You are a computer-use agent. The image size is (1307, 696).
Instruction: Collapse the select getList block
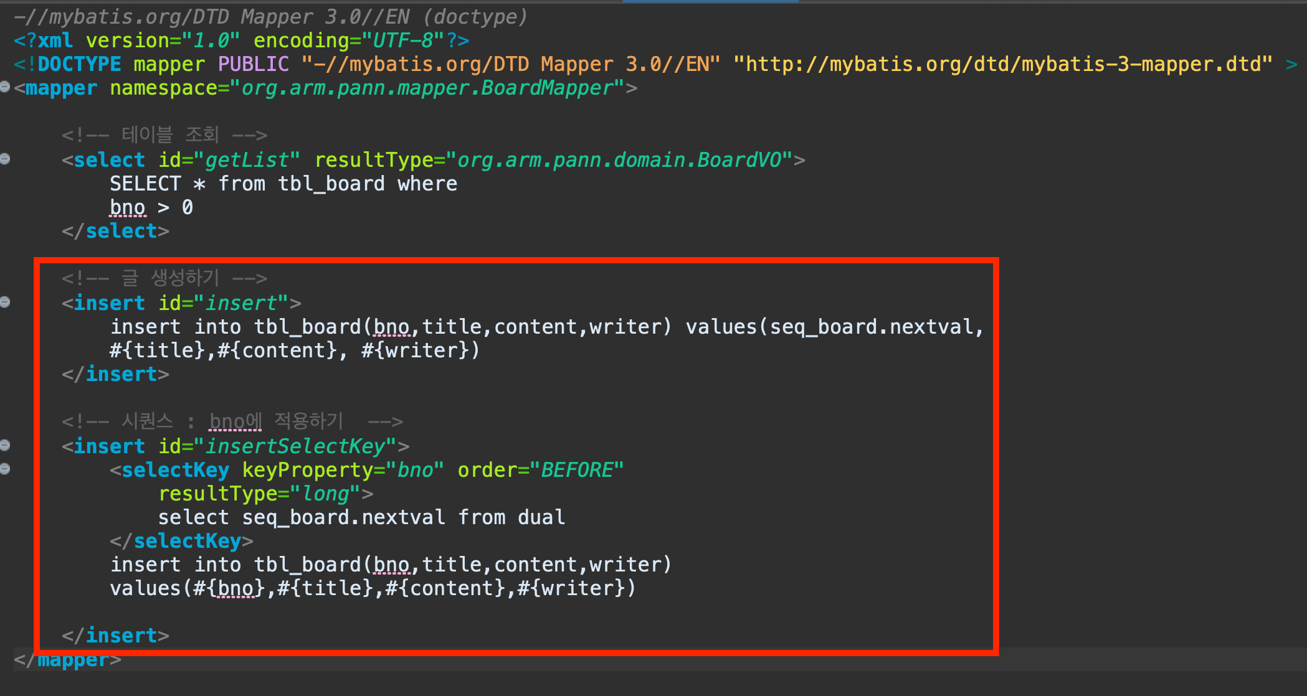click(x=5, y=159)
